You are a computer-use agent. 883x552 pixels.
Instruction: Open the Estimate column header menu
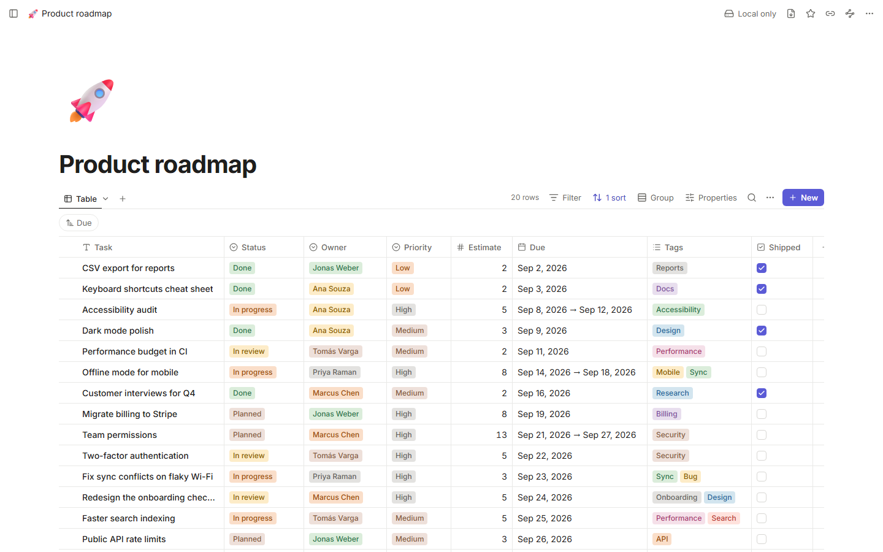coord(482,247)
